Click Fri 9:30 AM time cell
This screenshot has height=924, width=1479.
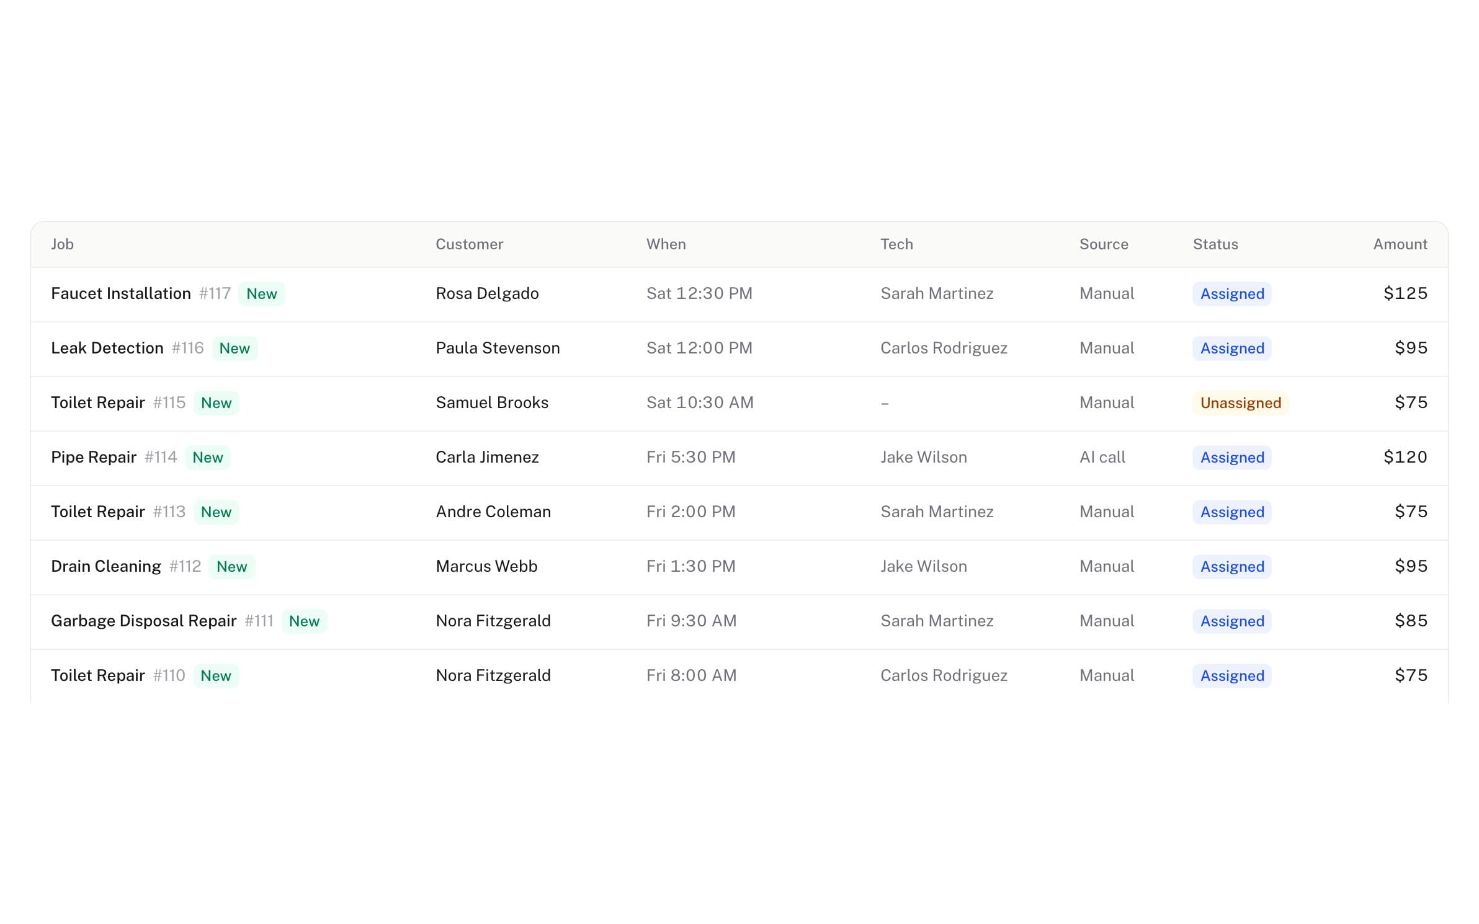point(691,621)
